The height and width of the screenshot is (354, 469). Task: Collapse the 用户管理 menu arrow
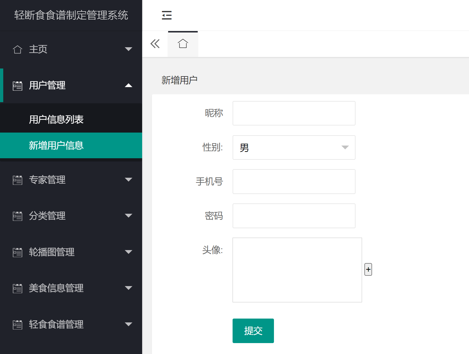point(129,85)
